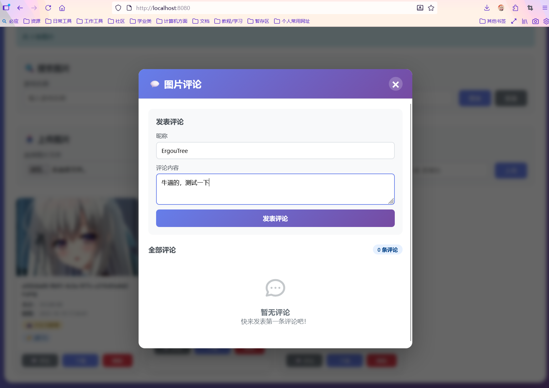
Task: Open the 必应 bookmark link
Action: click(10, 21)
